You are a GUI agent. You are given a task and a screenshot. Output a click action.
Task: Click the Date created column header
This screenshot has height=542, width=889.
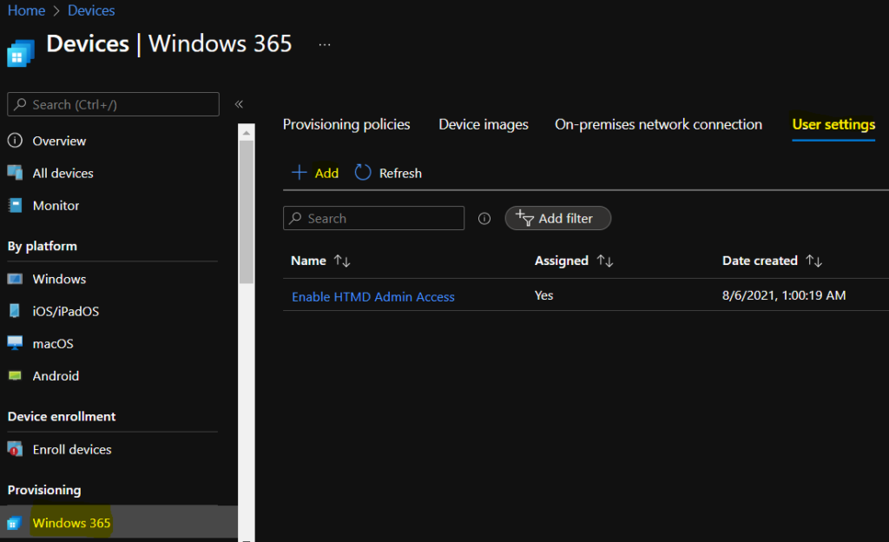point(760,261)
